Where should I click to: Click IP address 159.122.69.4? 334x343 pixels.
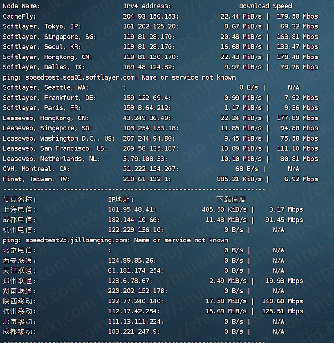[x=147, y=98]
